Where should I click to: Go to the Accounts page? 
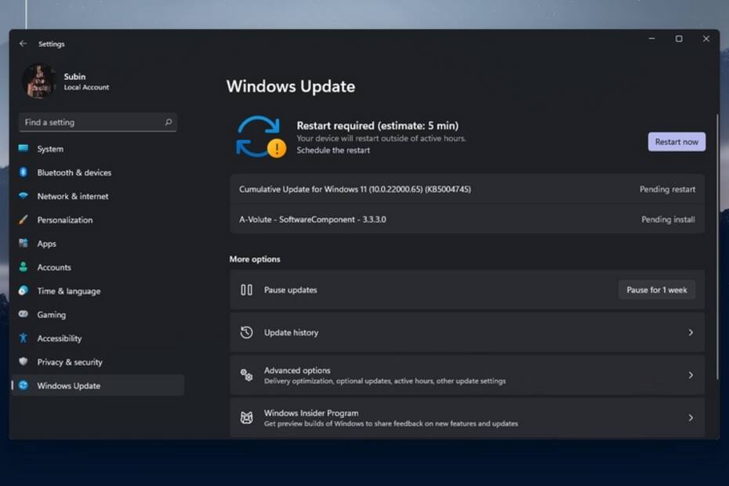click(98, 267)
